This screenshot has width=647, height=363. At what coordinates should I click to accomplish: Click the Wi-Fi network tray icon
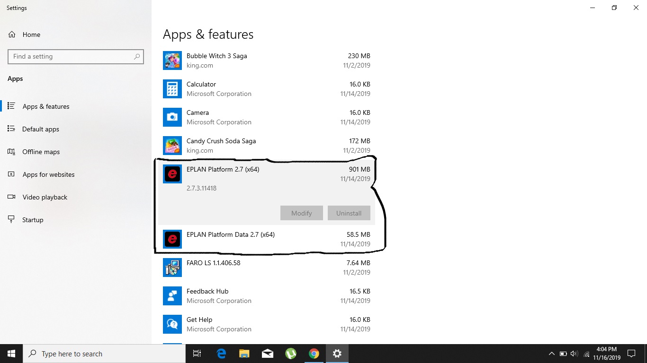pyautogui.click(x=586, y=354)
